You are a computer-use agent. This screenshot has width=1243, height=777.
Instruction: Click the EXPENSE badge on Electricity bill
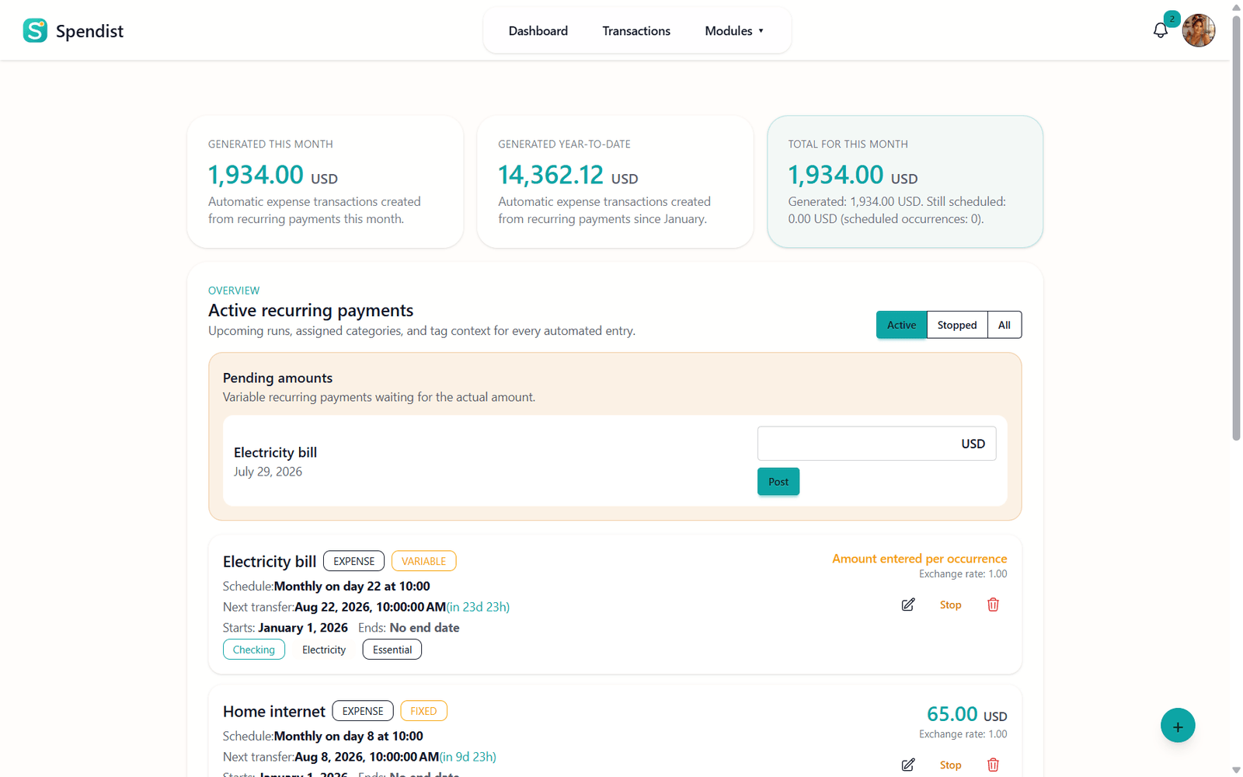coord(353,561)
